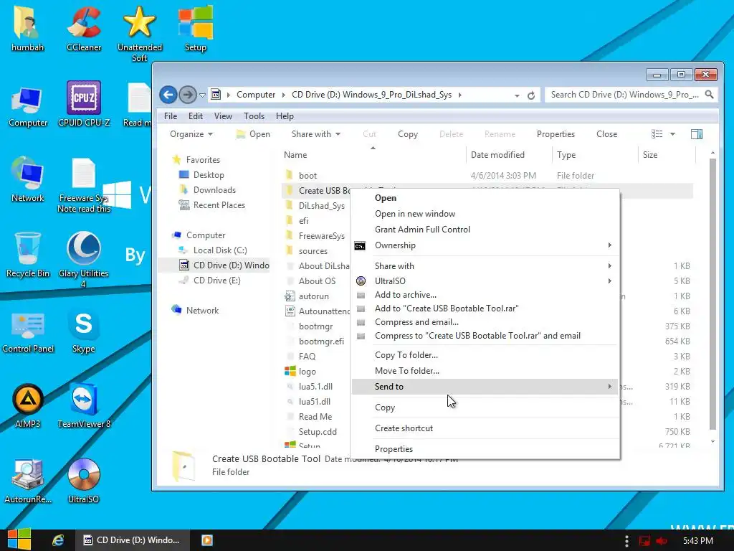Select the Freeware Sys Note document icon
The height and width of the screenshot is (551, 734).
coord(84,186)
